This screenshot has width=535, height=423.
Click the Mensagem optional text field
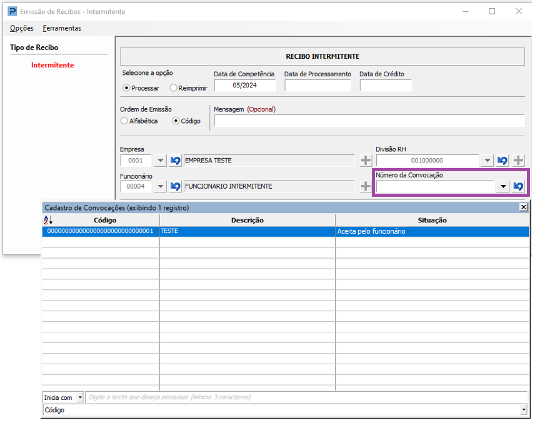[369, 121]
